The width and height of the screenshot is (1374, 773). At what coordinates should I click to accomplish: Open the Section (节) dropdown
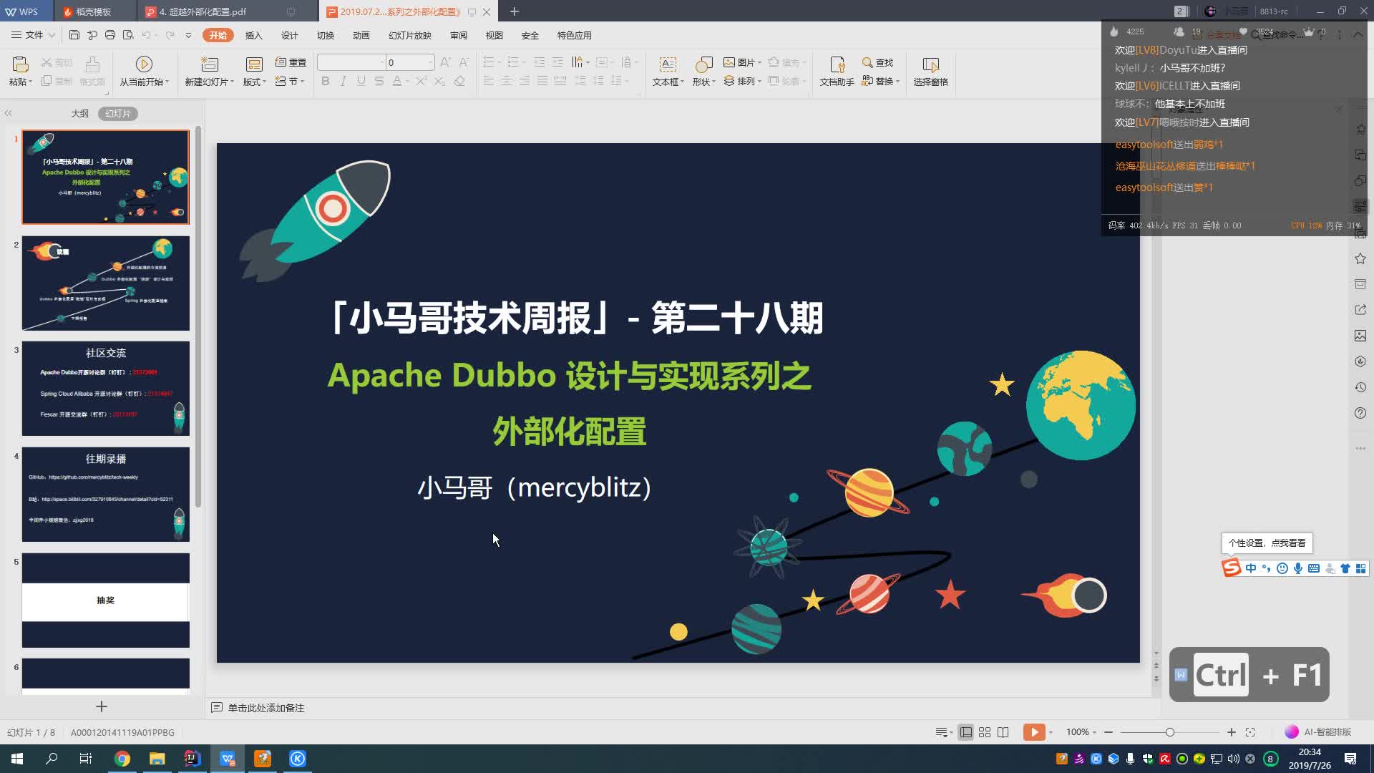(291, 82)
